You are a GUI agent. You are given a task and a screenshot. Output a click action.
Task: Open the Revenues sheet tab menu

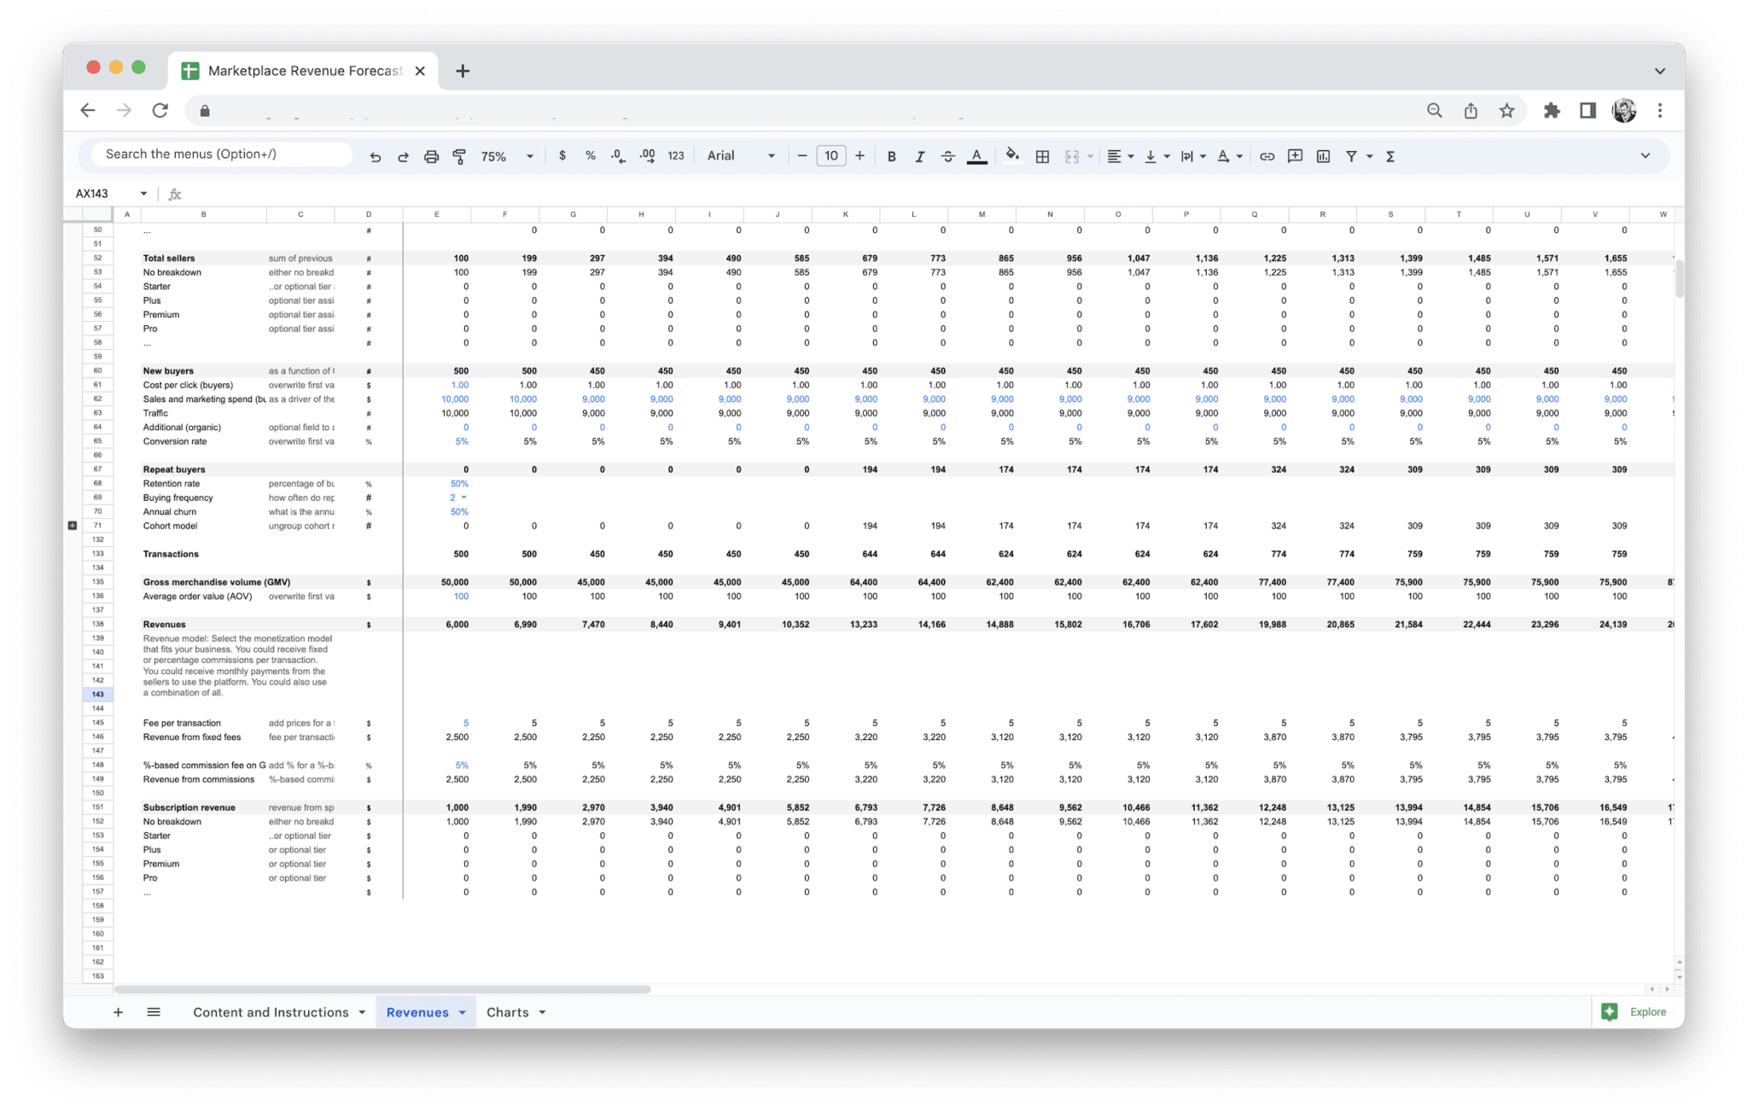click(x=463, y=1012)
